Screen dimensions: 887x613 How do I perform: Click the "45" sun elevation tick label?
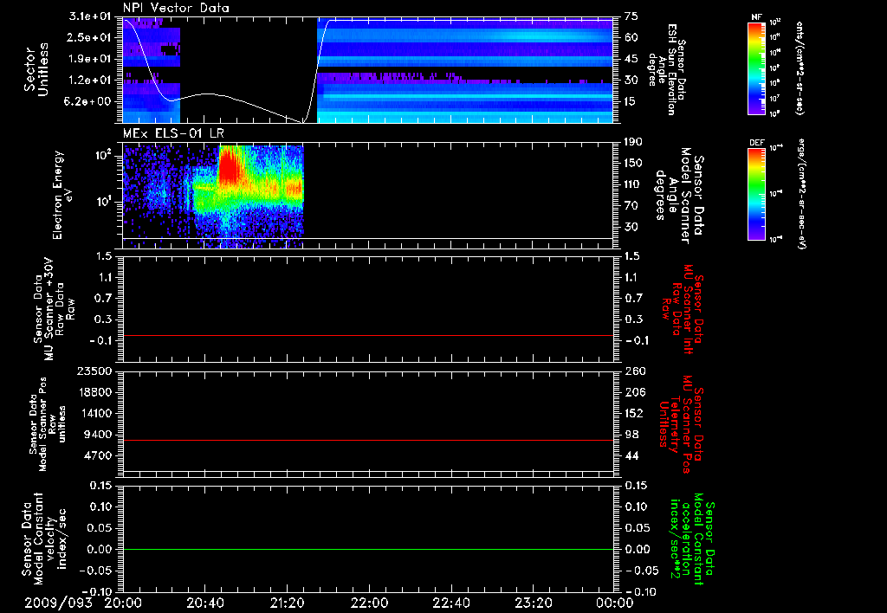(x=631, y=59)
